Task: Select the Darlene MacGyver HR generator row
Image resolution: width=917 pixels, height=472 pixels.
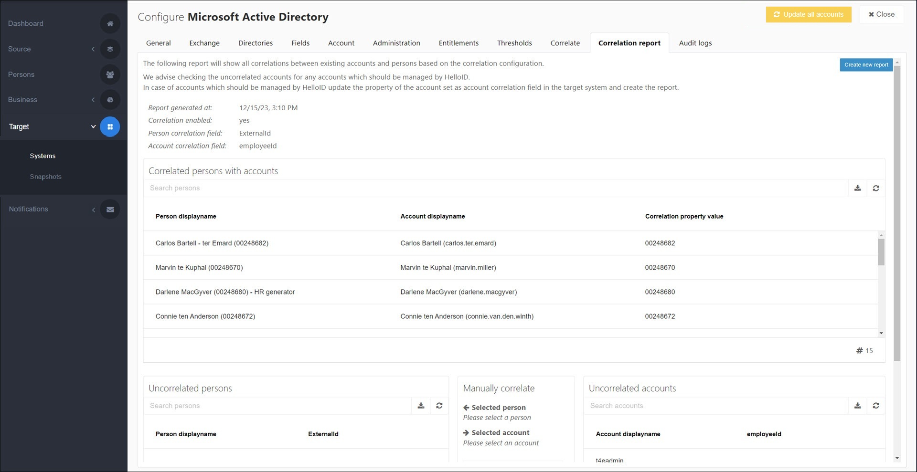Action: click(511, 292)
